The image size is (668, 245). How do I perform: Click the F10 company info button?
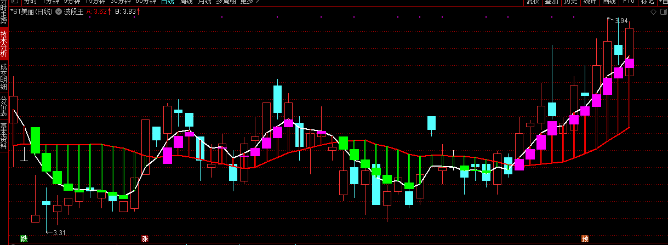[x=628, y=2]
